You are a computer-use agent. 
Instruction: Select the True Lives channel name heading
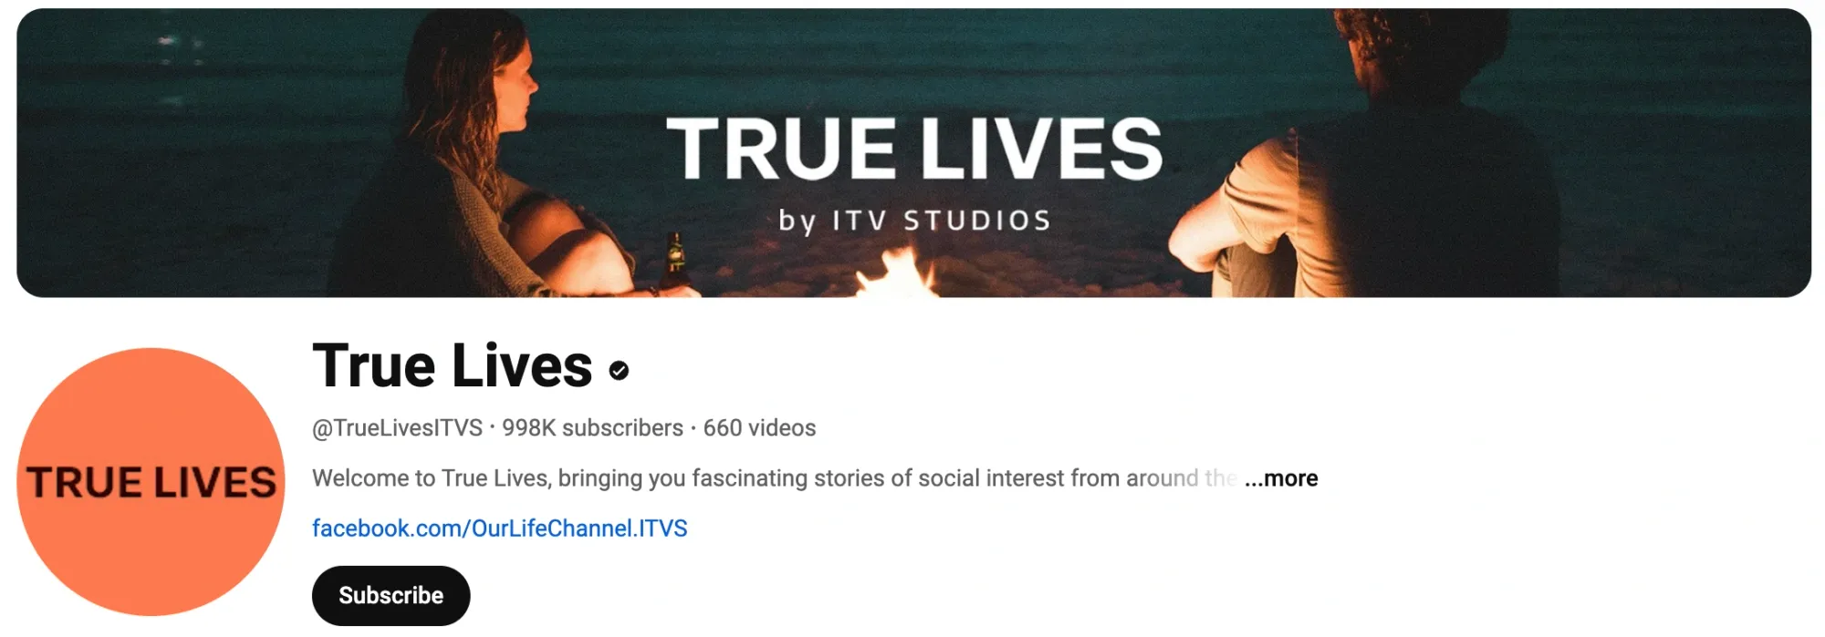(453, 365)
